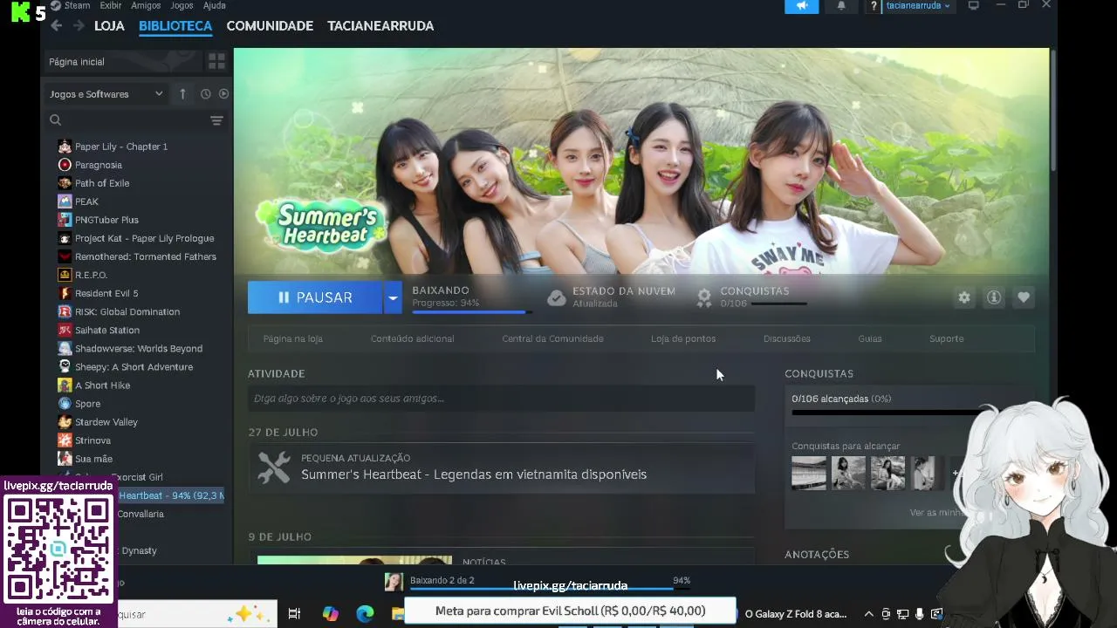This screenshot has height=628, width=1117.
Task: Pause the download with PAUSAR button
Action: click(x=315, y=297)
